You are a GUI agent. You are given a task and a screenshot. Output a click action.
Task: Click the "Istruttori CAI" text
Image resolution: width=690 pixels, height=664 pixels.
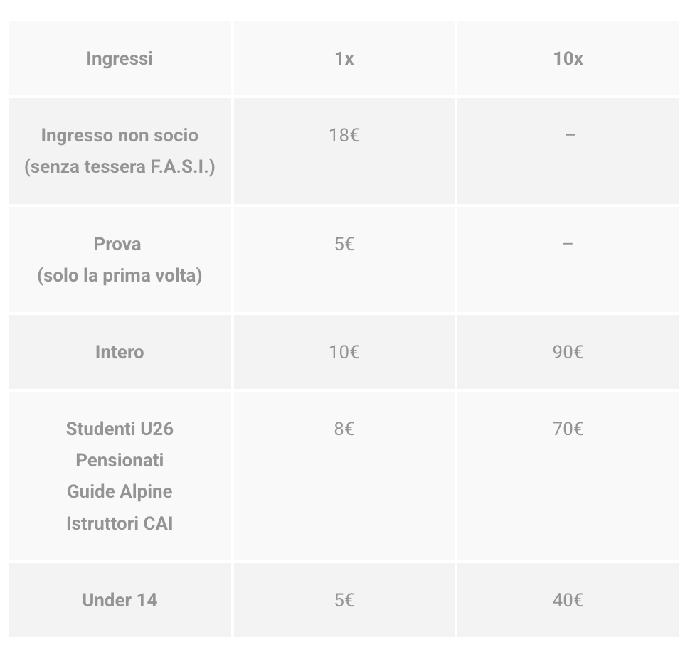[x=120, y=523]
